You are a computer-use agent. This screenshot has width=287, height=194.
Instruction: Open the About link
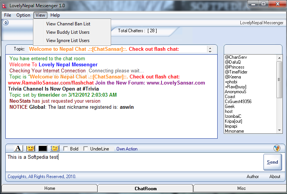[275, 177]
